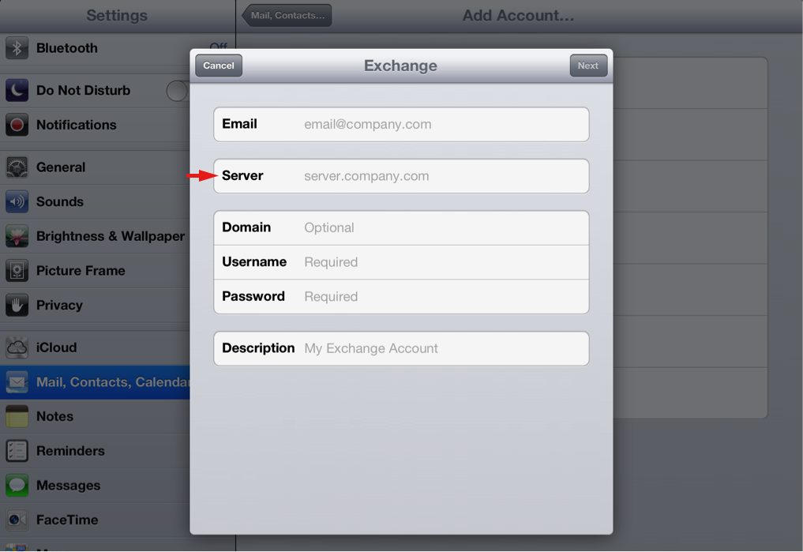This screenshot has width=803, height=552.
Task: Select the General gear icon
Action: point(17,167)
